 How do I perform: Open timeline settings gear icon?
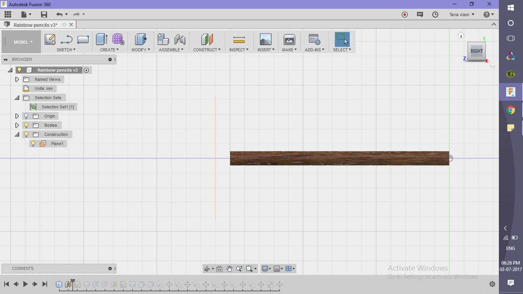pyautogui.click(x=492, y=284)
